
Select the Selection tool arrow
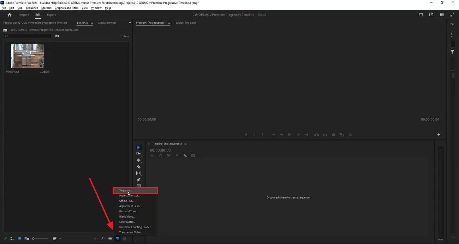(138, 147)
